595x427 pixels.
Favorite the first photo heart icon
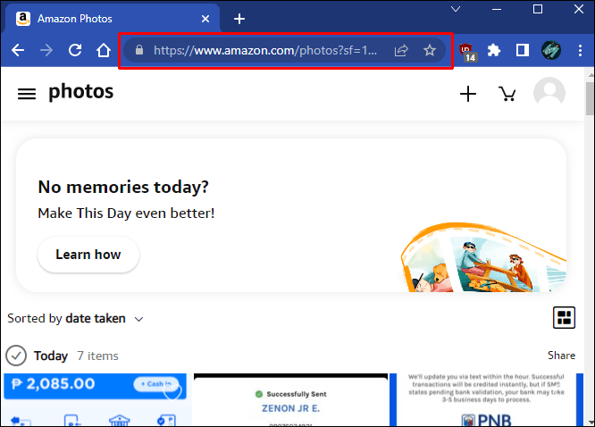[172, 391]
